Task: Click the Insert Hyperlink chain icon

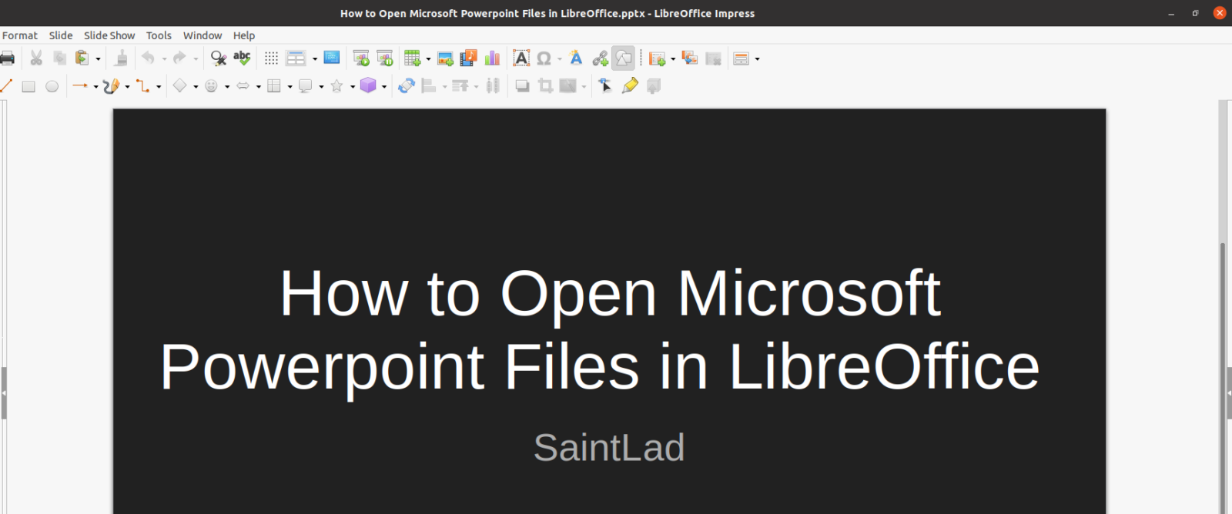Action: [600, 58]
